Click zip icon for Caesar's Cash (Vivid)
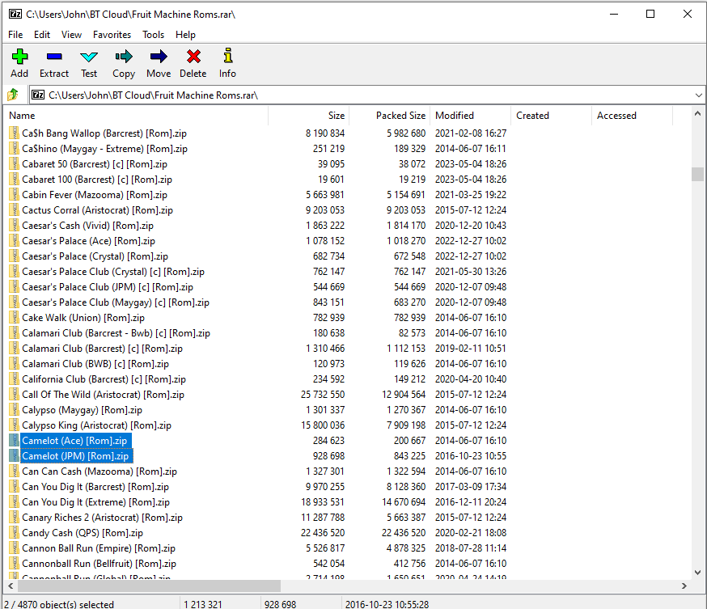This screenshot has width=707, height=609. [15, 226]
